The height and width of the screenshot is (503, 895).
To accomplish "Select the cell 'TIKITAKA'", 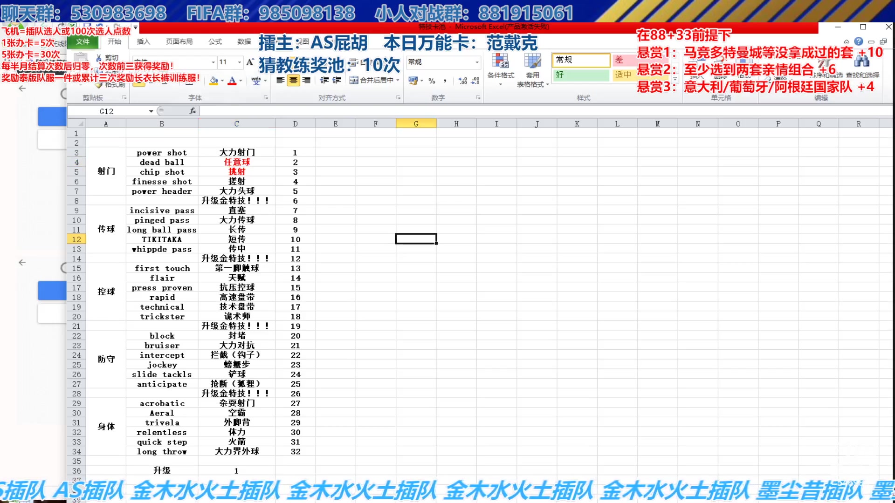I will click(162, 239).
